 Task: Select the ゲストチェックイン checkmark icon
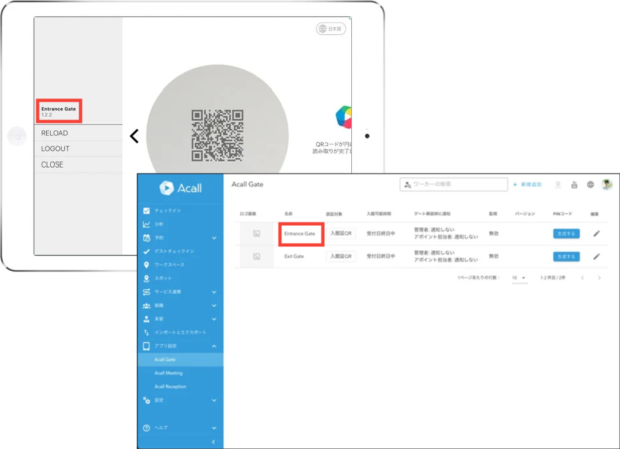coord(147,252)
